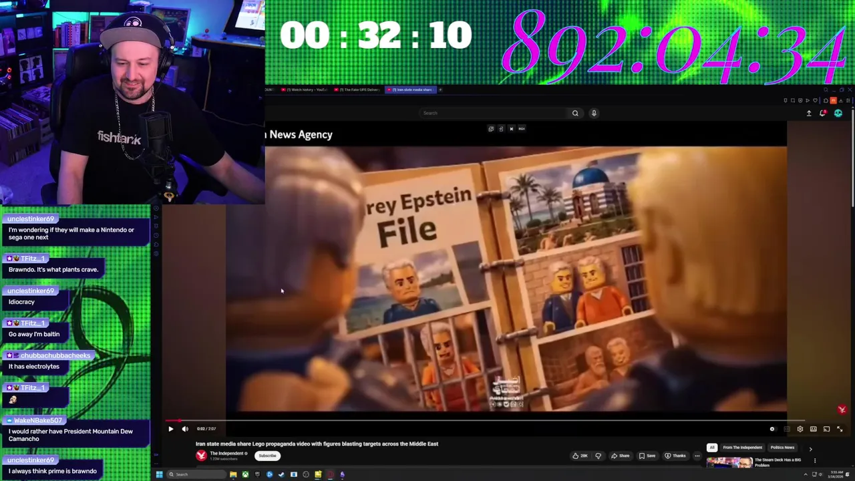Image resolution: width=855 pixels, height=481 pixels.
Task: Enter fullscreen on the video player
Action: (840, 429)
